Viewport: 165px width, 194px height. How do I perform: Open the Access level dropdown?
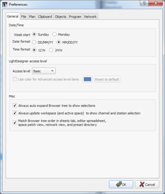[44, 71]
